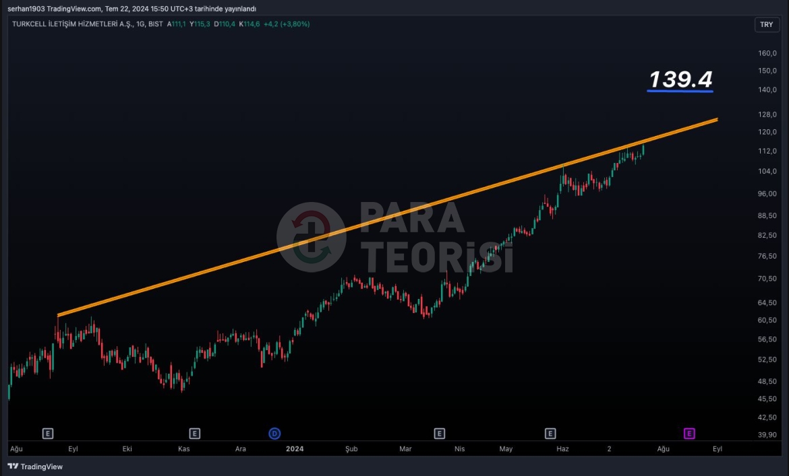The height and width of the screenshot is (476, 789).
Task: Click the 45,50 price scale label
Action: point(767,399)
